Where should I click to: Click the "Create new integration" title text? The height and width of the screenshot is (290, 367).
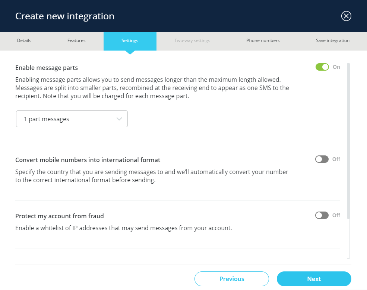pos(65,16)
